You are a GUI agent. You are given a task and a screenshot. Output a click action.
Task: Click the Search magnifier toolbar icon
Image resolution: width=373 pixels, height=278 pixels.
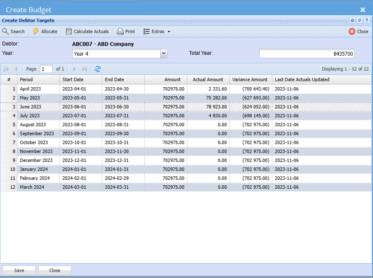click(6, 31)
